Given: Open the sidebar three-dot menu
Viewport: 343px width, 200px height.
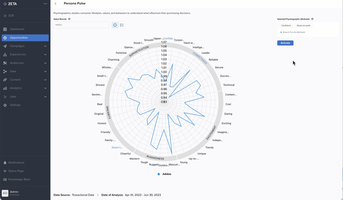Looking at the screenshot, I should (x=45, y=4).
